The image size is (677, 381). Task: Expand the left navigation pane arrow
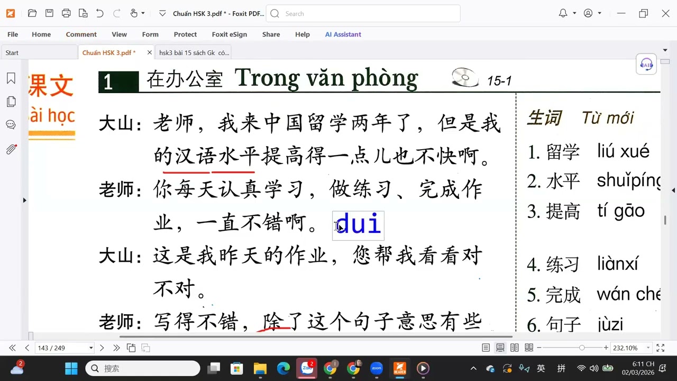click(x=24, y=200)
